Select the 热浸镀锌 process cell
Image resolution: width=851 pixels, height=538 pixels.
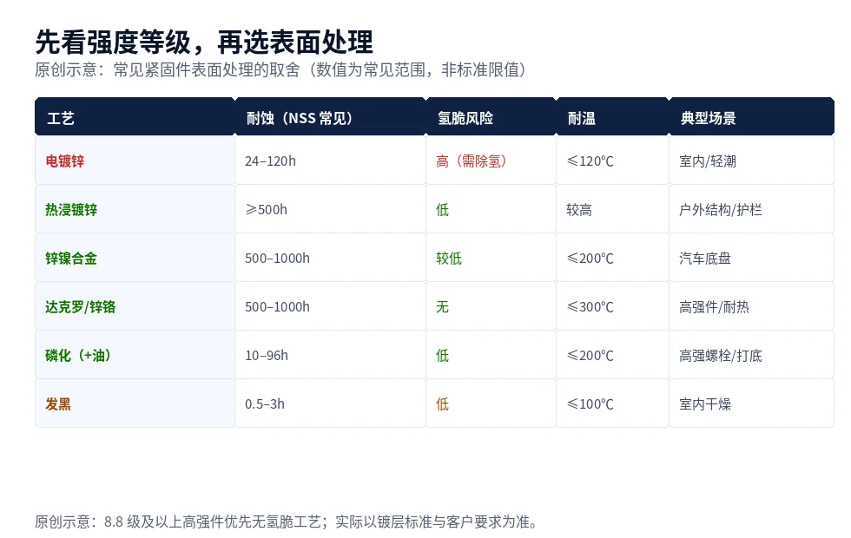tap(135, 209)
